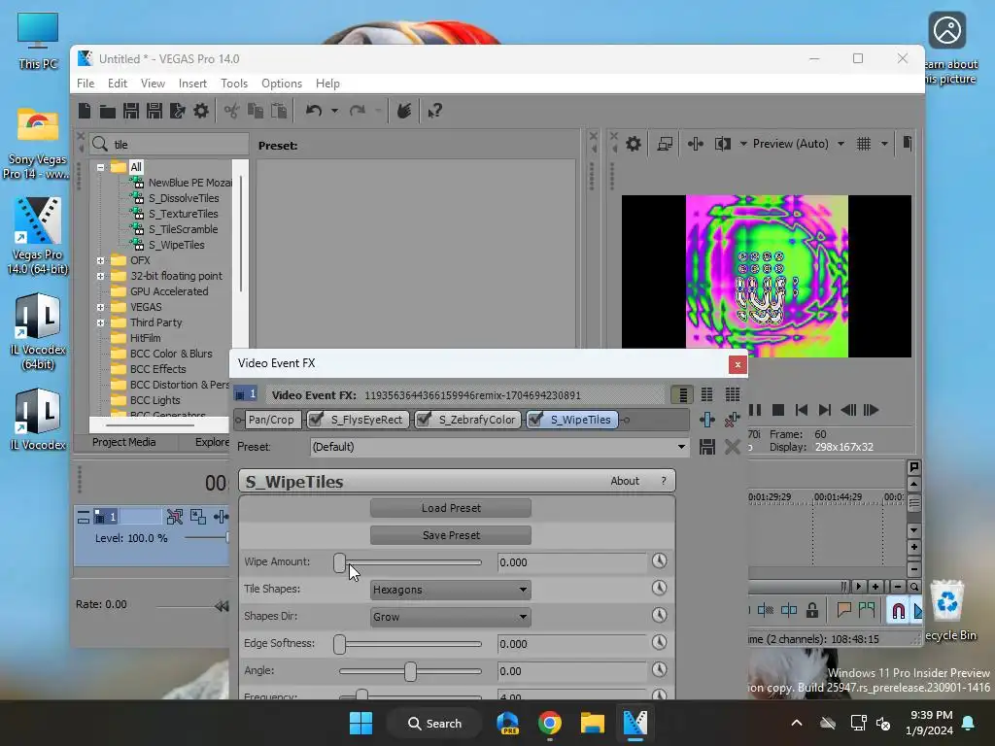Switch to the Project Media tab
The height and width of the screenshot is (746, 995).
pos(123,442)
